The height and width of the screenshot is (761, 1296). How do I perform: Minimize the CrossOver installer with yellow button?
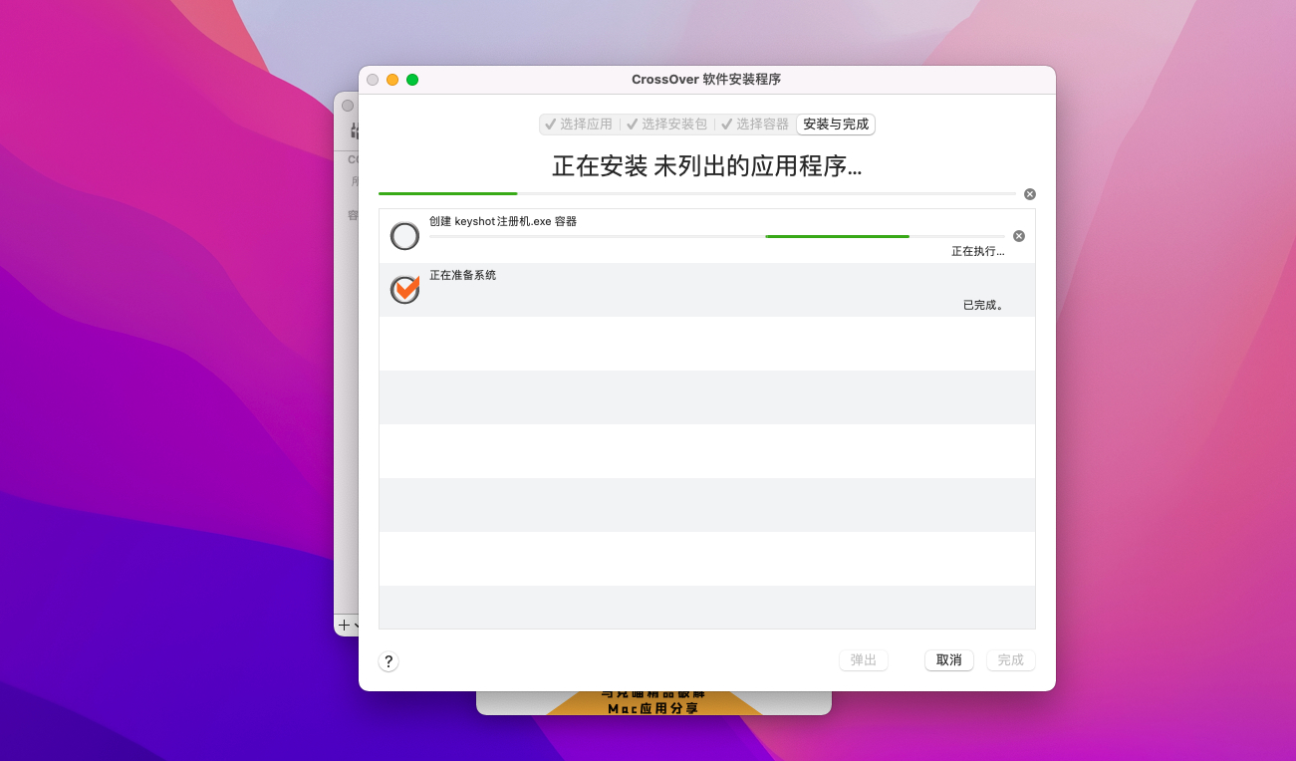pyautogui.click(x=392, y=80)
